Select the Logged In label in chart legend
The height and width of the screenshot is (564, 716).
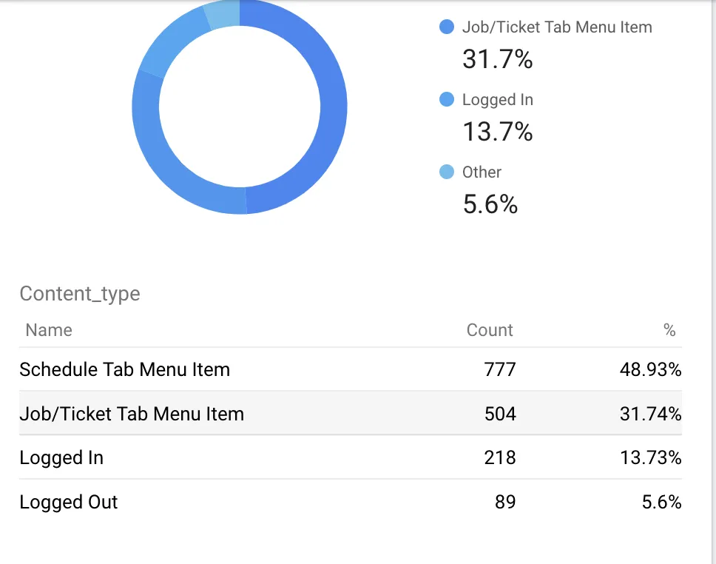(x=497, y=100)
